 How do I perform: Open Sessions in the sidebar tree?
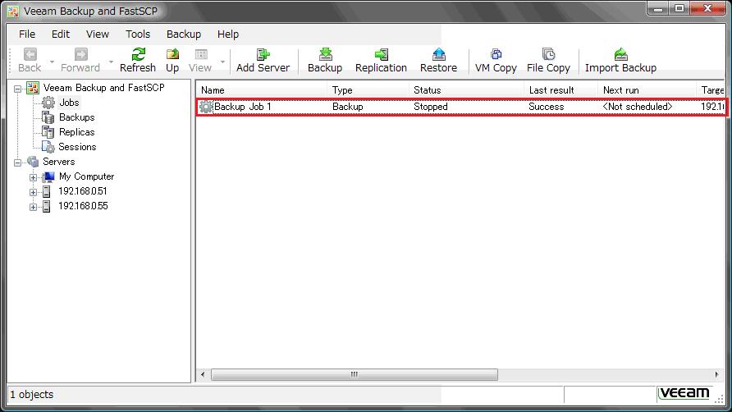[77, 147]
